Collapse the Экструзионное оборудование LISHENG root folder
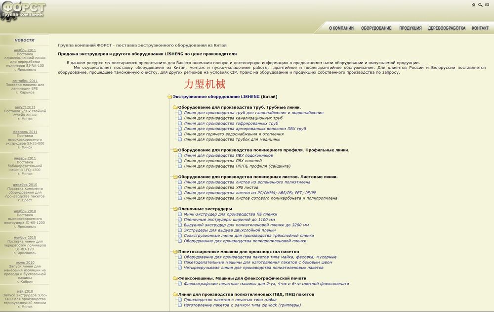The height and width of the screenshot is (312, 494). pos(170,97)
